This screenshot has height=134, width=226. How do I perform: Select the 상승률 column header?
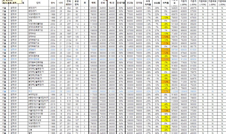point(157,3)
